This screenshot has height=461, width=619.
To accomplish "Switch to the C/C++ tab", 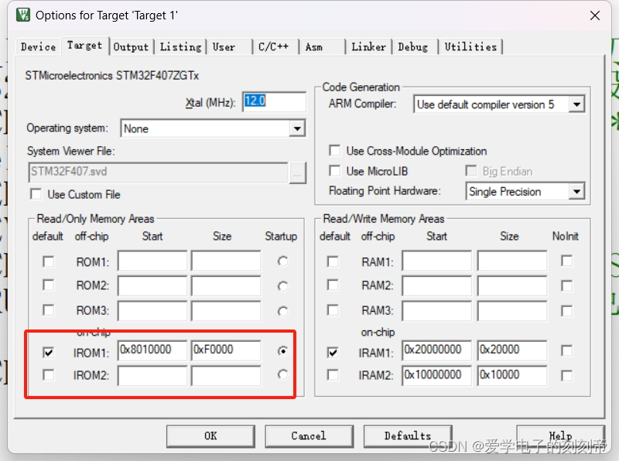I will coord(274,47).
